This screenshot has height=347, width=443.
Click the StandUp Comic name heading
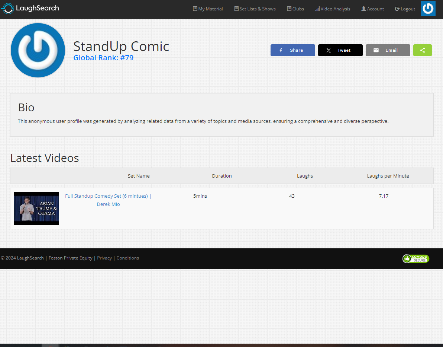(x=121, y=46)
